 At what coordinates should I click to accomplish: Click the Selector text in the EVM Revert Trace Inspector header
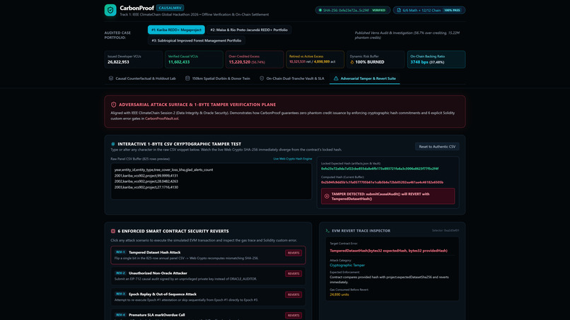(446, 231)
